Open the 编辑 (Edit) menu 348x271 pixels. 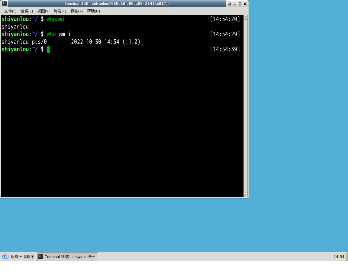[x=27, y=11]
